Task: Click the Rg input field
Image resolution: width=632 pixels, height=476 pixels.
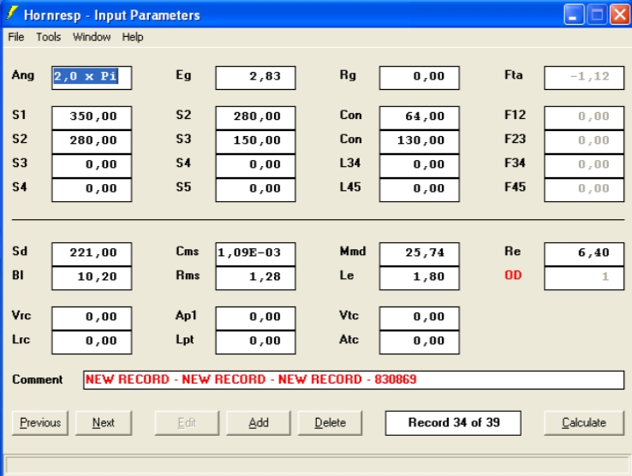Action: tap(419, 77)
